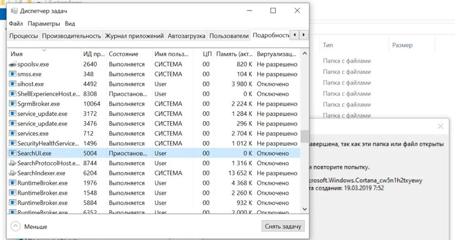Screen dimensions: 455x240
Task: Open the Файл menu
Action: click(x=15, y=24)
